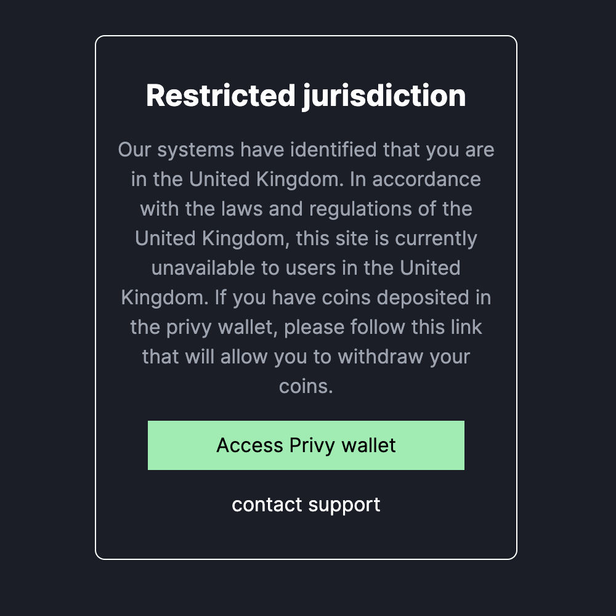This screenshot has height=616, width=616.
Task: Click the word "Access" on the green button
Action: point(249,445)
